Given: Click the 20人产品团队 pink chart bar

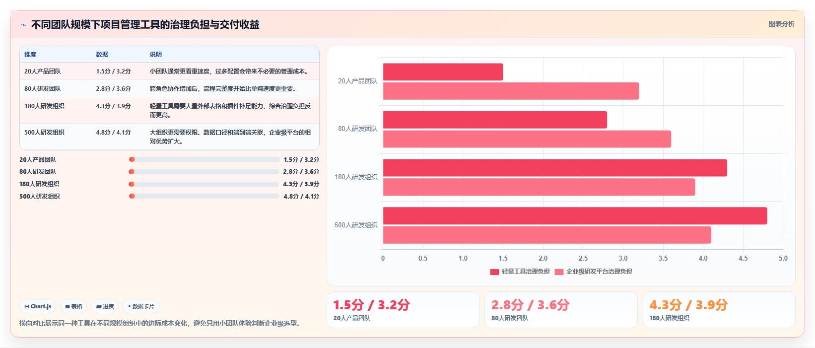Looking at the screenshot, I should tap(511, 91).
